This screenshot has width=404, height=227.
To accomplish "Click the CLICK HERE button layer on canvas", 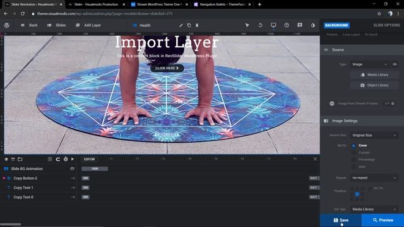I will (x=167, y=68).
